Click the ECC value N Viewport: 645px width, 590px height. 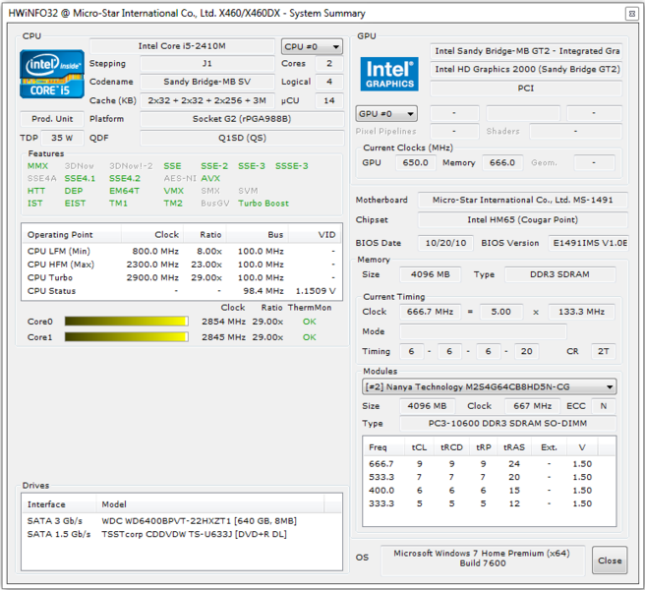coord(604,406)
